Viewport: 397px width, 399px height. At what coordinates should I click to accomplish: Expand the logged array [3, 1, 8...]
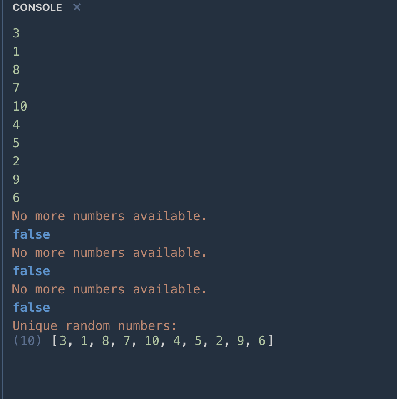point(162,341)
